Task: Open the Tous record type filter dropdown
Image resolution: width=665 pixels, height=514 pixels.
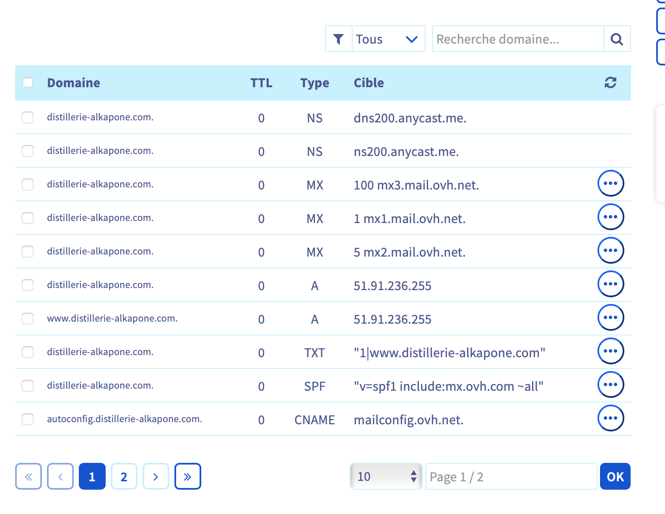Action: 388,39
